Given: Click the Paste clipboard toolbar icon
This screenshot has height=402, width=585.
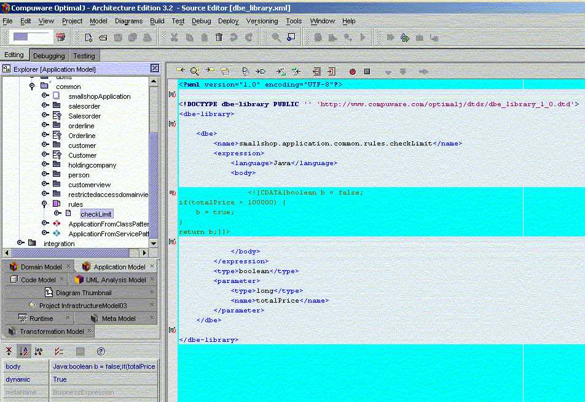Looking at the screenshot, I should (204, 37).
